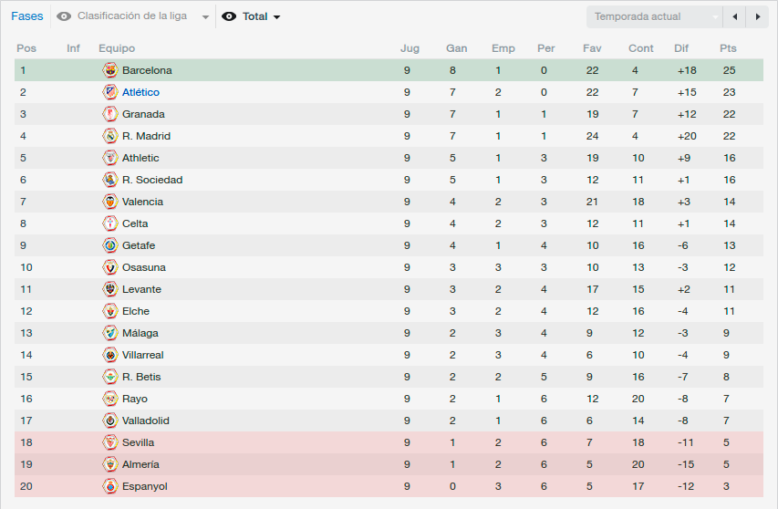The height and width of the screenshot is (509, 778).
Task: Select the Valencia team badge
Action: coord(110,202)
